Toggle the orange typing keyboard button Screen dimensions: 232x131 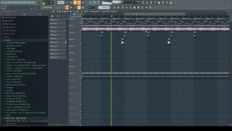click(x=67, y=7)
